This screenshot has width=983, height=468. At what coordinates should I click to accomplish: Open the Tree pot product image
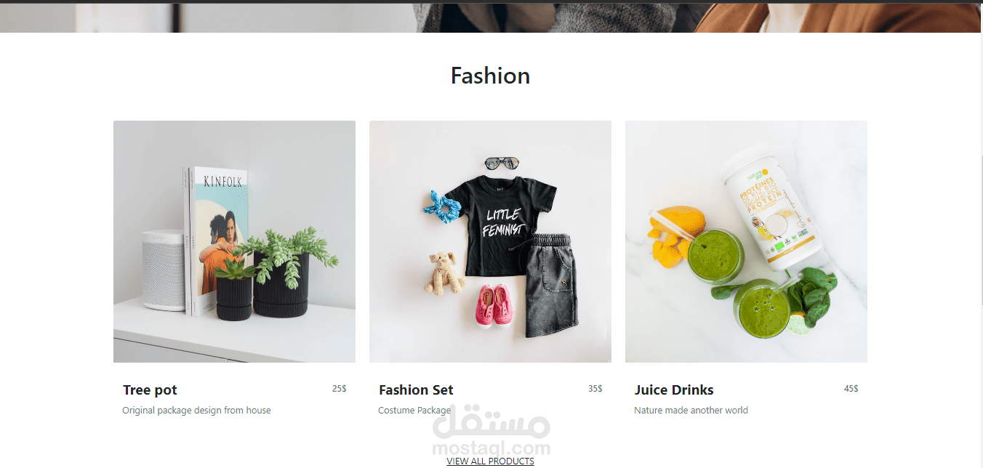point(234,241)
